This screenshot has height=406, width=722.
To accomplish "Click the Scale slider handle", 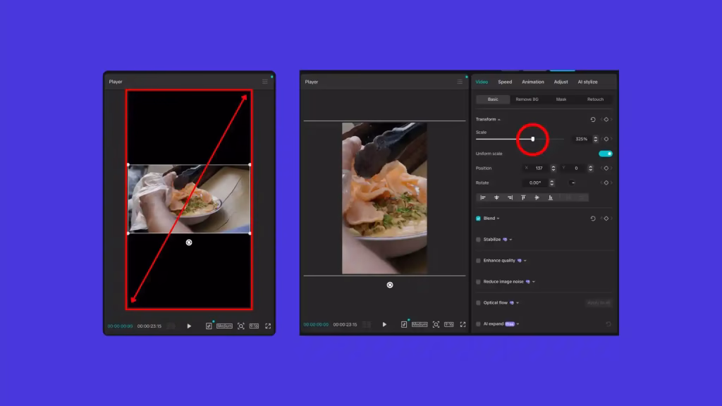I will (532, 139).
